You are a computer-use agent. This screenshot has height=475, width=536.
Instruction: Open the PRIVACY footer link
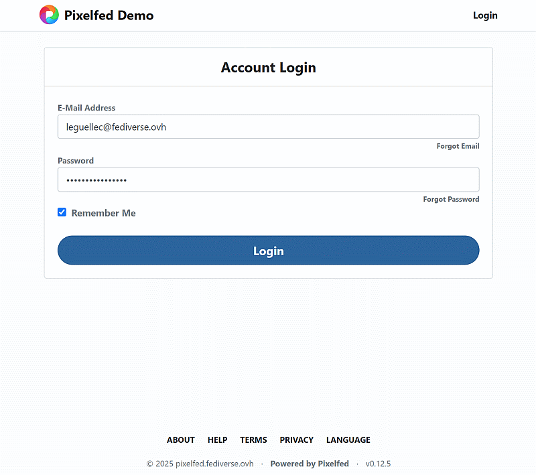coord(296,440)
